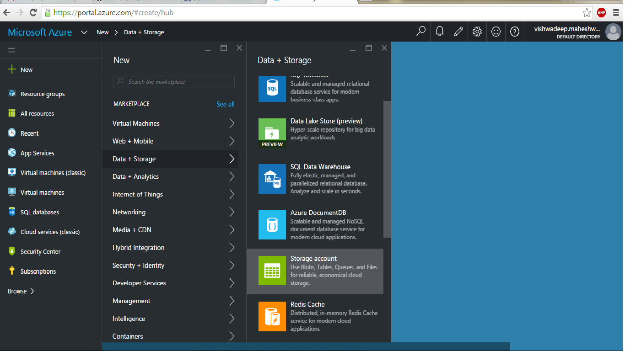Select Intelligence category

pos(170,319)
